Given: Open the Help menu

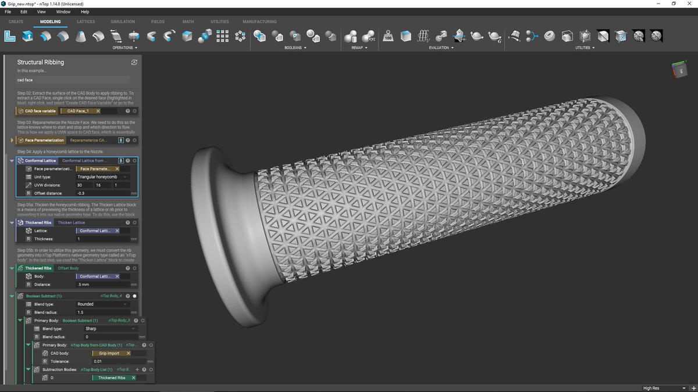Looking at the screenshot, I should (x=85, y=12).
